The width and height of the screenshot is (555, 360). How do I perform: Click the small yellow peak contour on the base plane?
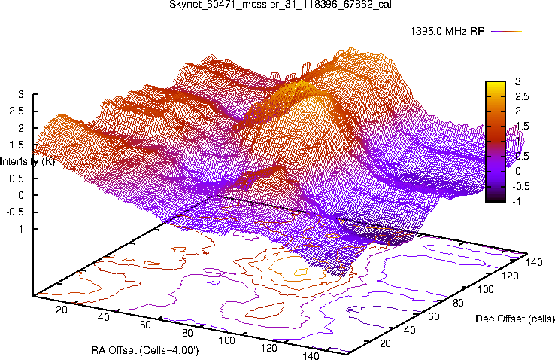coord(301,272)
